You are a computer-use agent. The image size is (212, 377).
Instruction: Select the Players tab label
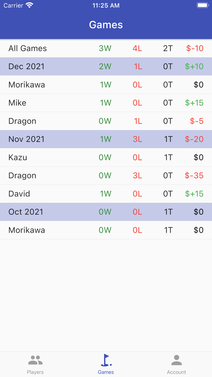click(x=35, y=372)
